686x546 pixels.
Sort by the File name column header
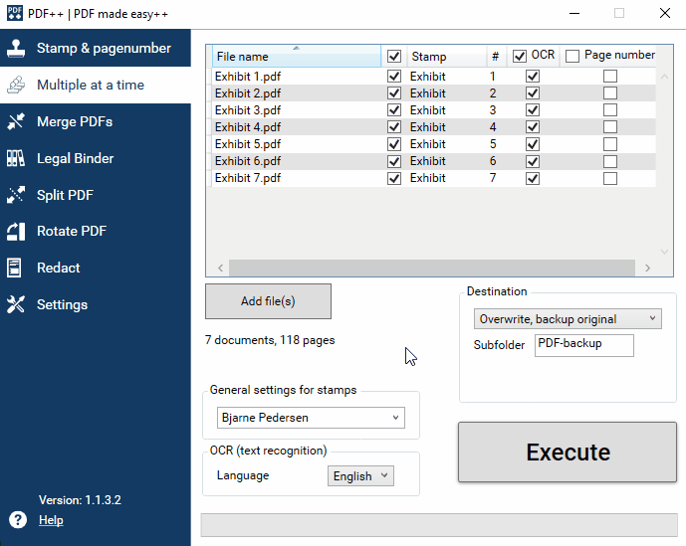pos(297,57)
